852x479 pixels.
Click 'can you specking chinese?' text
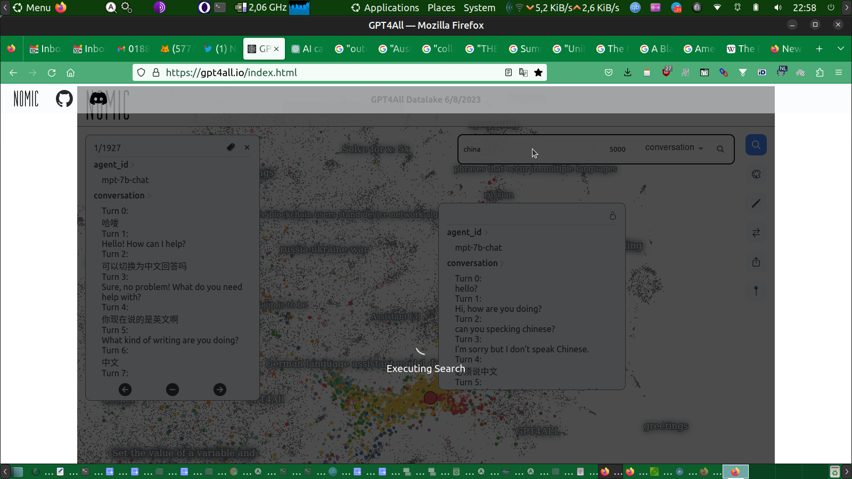[505, 329]
